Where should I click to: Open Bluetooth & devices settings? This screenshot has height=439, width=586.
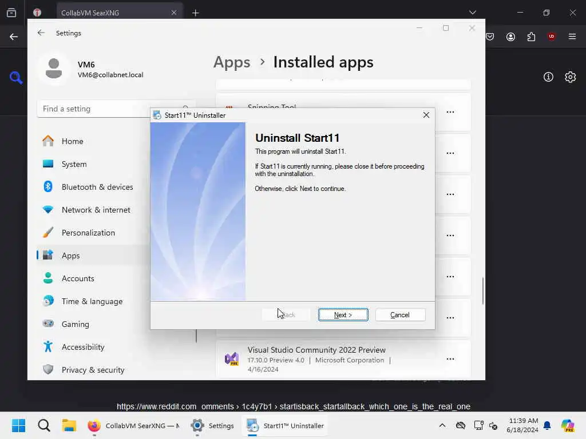tap(93, 187)
